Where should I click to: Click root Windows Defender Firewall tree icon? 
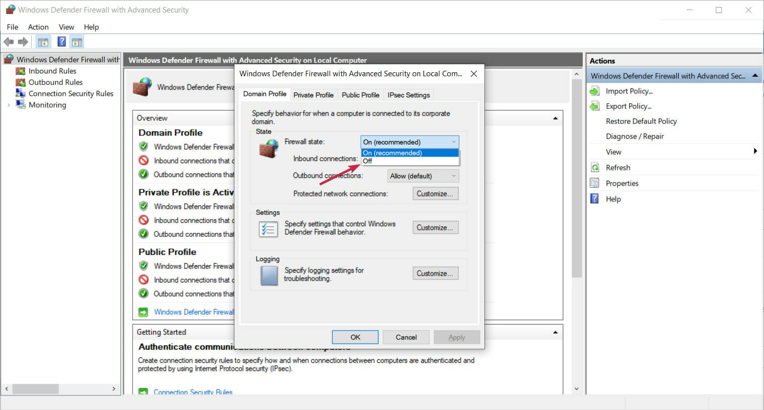point(9,59)
